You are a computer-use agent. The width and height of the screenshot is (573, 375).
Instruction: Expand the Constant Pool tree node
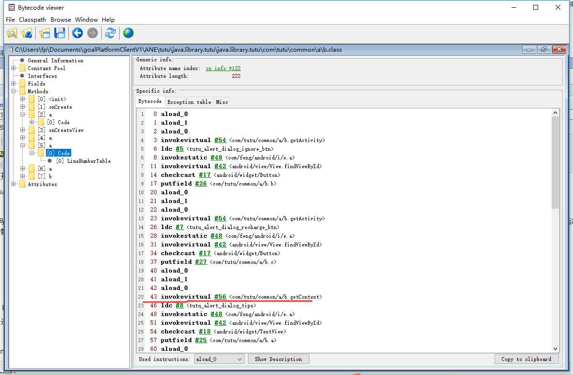[14, 68]
